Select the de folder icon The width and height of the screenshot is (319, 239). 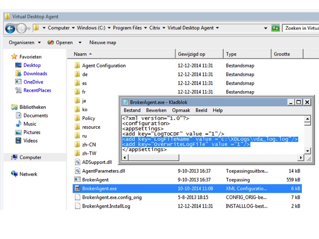pyautogui.click(x=77, y=74)
